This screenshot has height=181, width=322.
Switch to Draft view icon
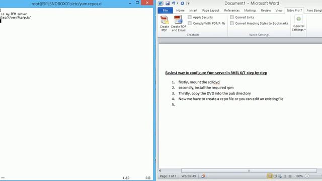click(290, 176)
